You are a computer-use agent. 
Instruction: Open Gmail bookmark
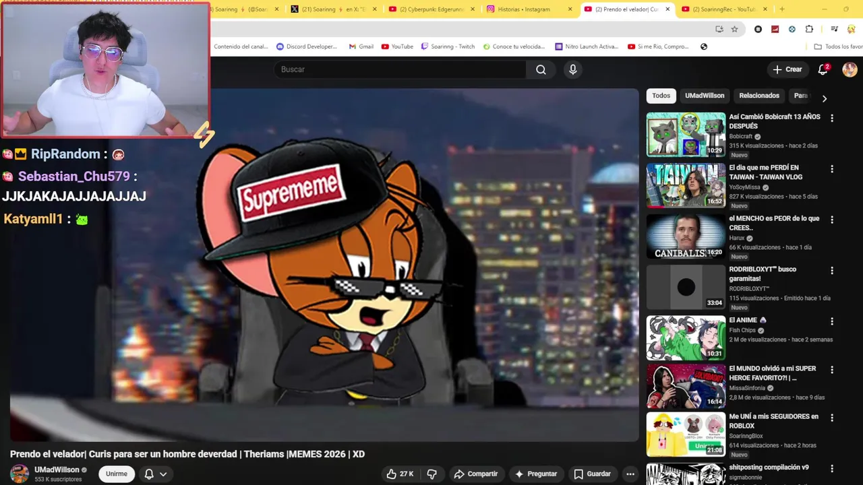[361, 46]
